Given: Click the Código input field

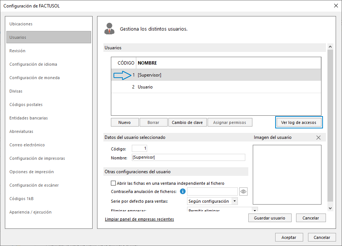Looking at the screenshot, I should (x=139, y=149).
